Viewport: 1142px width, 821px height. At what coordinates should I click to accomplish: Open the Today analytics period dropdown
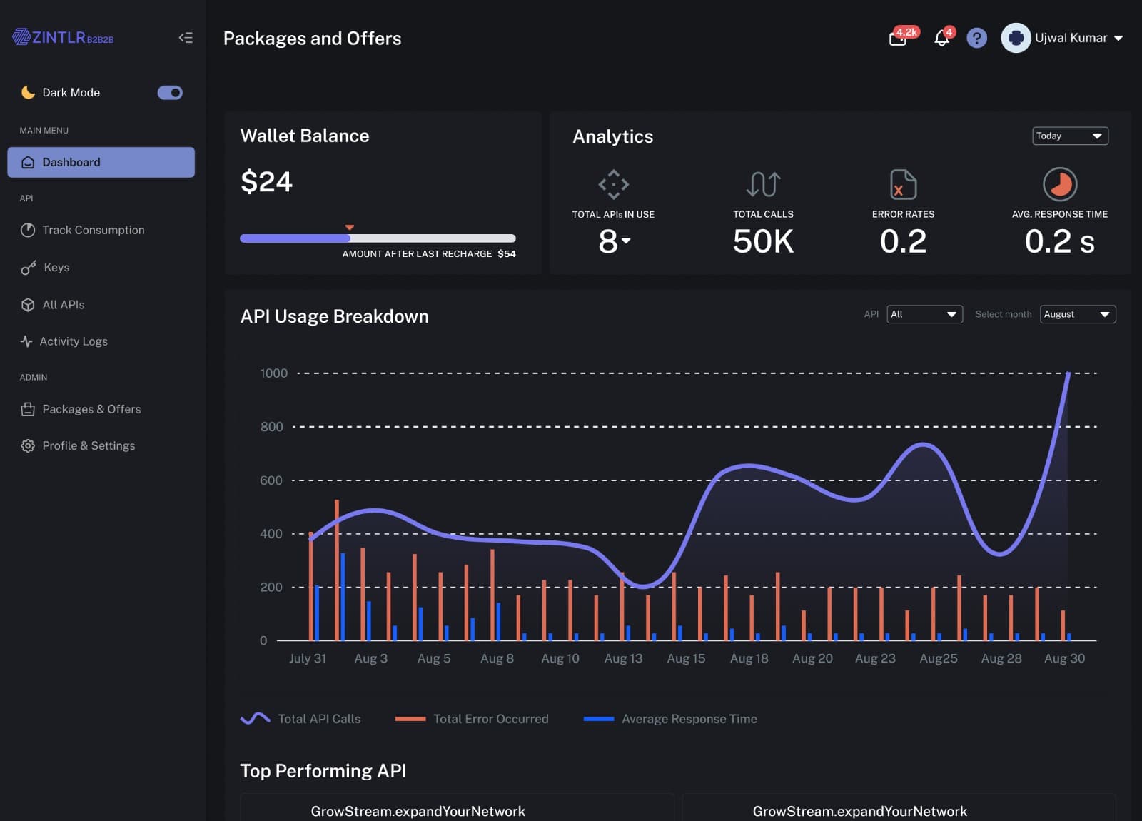pyautogui.click(x=1070, y=136)
